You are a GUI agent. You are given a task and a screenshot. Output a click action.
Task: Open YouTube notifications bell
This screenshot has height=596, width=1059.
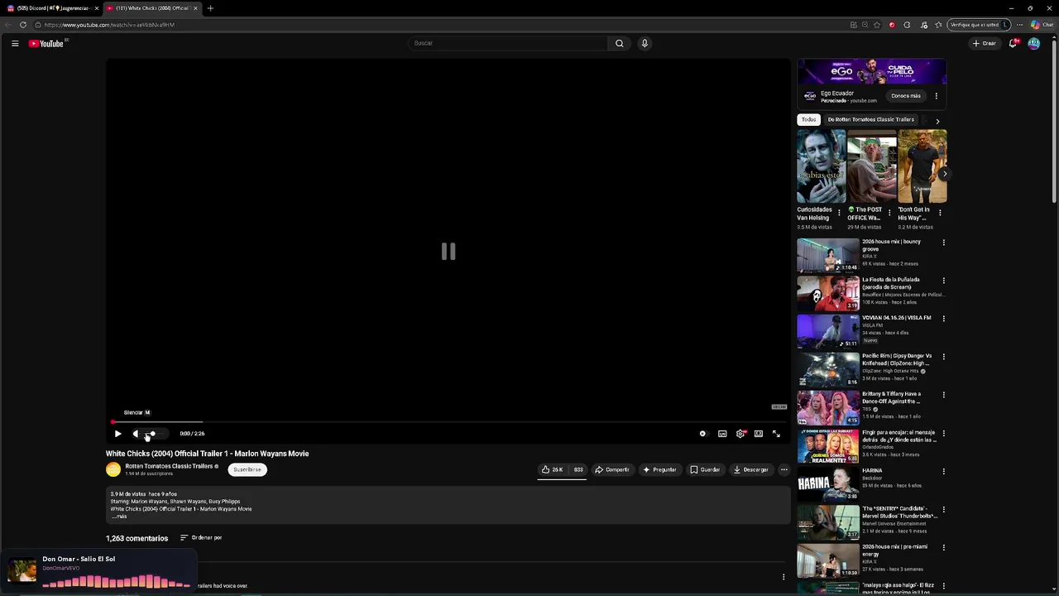pyautogui.click(x=1013, y=43)
